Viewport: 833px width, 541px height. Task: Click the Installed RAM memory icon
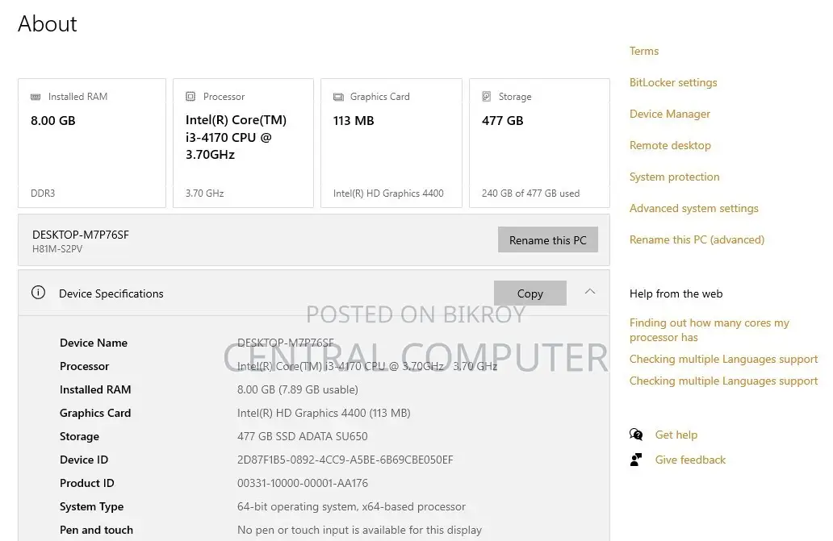(36, 97)
